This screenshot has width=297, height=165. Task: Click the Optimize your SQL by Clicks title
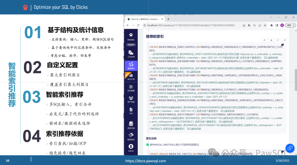pos(61,7)
